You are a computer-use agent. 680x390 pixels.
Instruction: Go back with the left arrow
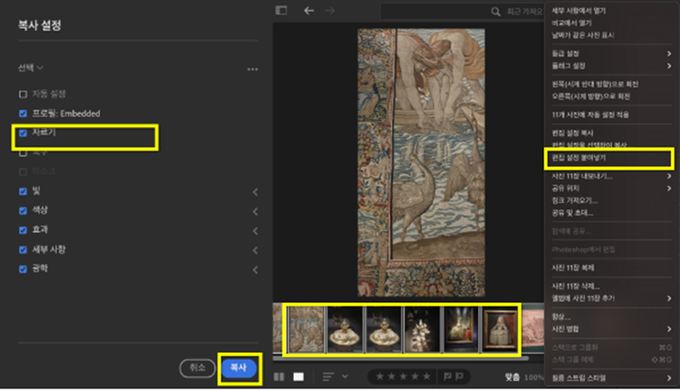point(309,10)
